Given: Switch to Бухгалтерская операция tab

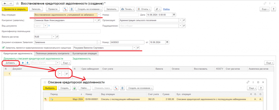Looking at the screenshot, I should (85, 53).
